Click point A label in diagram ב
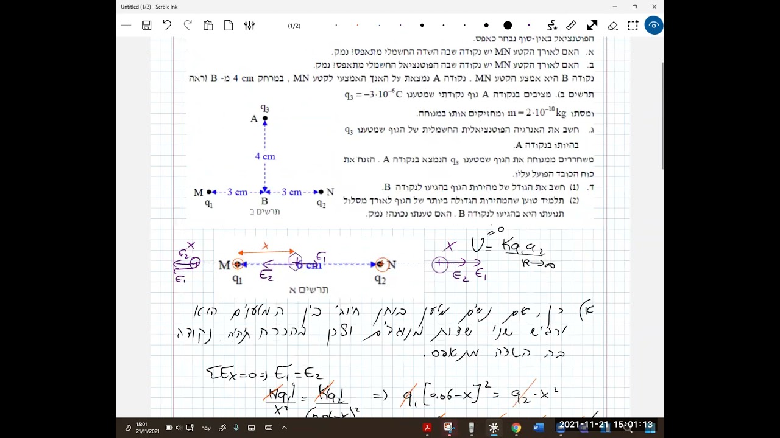 [254, 119]
